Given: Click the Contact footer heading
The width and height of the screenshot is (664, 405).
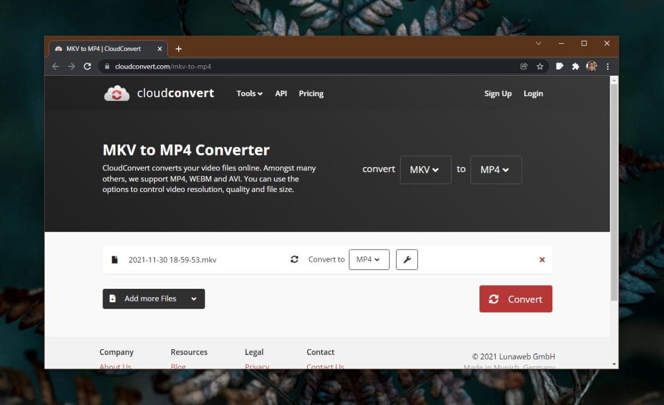Looking at the screenshot, I should coord(320,352).
